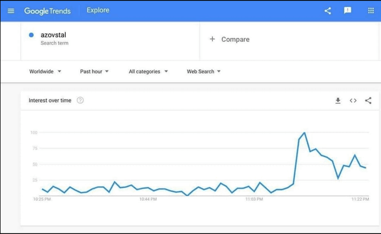Click the blue azovstal color dot
The height and width of the screenshot is (234, 381).
(x=31, y=35)
